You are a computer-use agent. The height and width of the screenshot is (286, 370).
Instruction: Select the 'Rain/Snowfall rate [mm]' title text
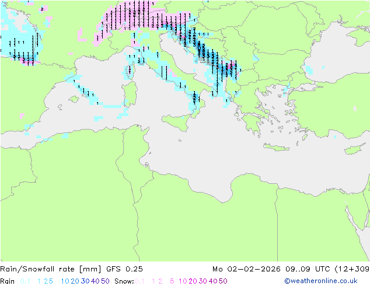click(51, 269)
